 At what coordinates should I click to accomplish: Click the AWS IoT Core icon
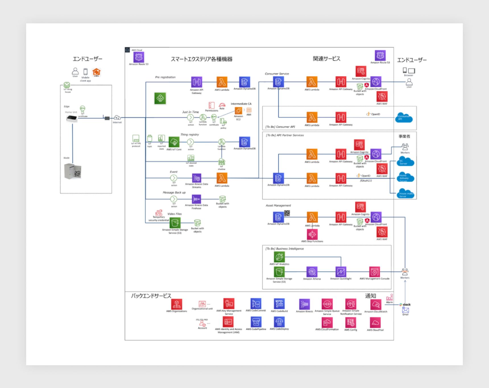point(174,142)
